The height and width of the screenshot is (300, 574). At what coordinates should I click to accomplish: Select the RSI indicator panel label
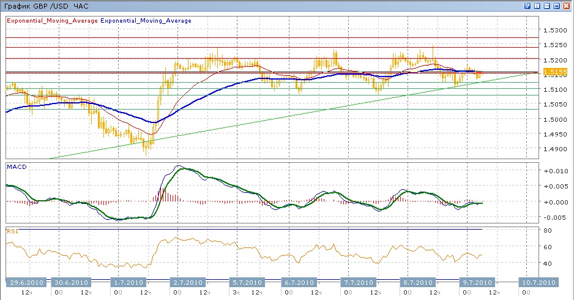(12, 231)
